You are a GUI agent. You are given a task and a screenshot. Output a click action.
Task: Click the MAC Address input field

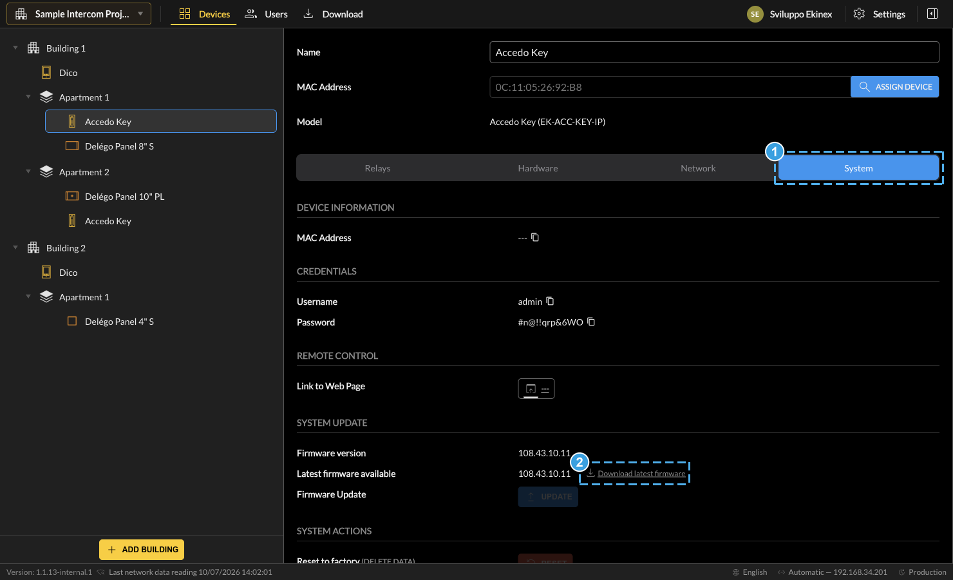[x=670, y=87]
